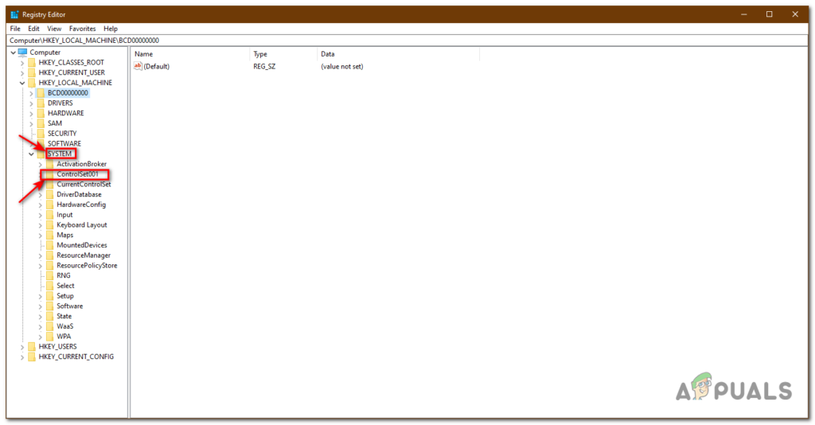This screenshot has height=425, width=815.
Task: Click the DriverDatabase folder icon
Action: tap(50, 194)
